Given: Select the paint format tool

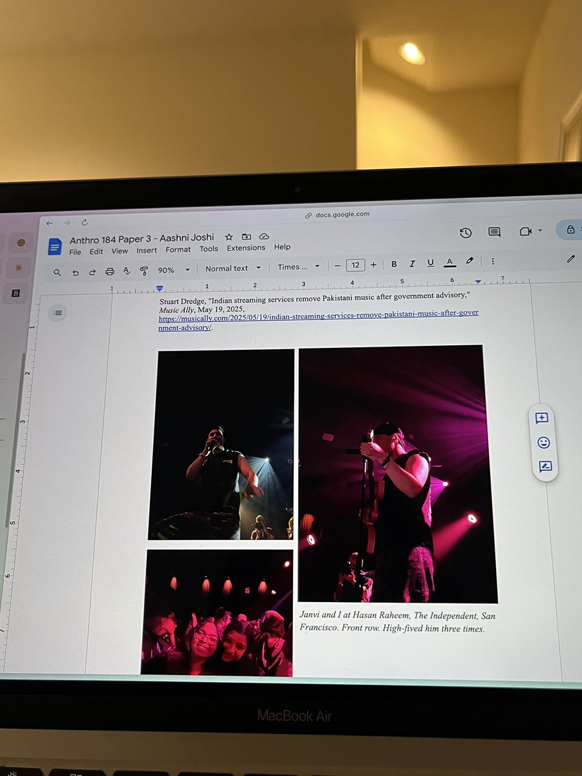Looking at the screenshot, I should [x=144, y=271].
